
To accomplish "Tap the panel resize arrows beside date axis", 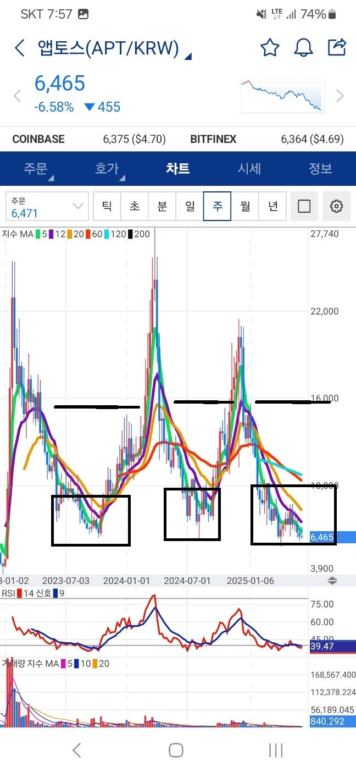I will click(x=332, y=581).
